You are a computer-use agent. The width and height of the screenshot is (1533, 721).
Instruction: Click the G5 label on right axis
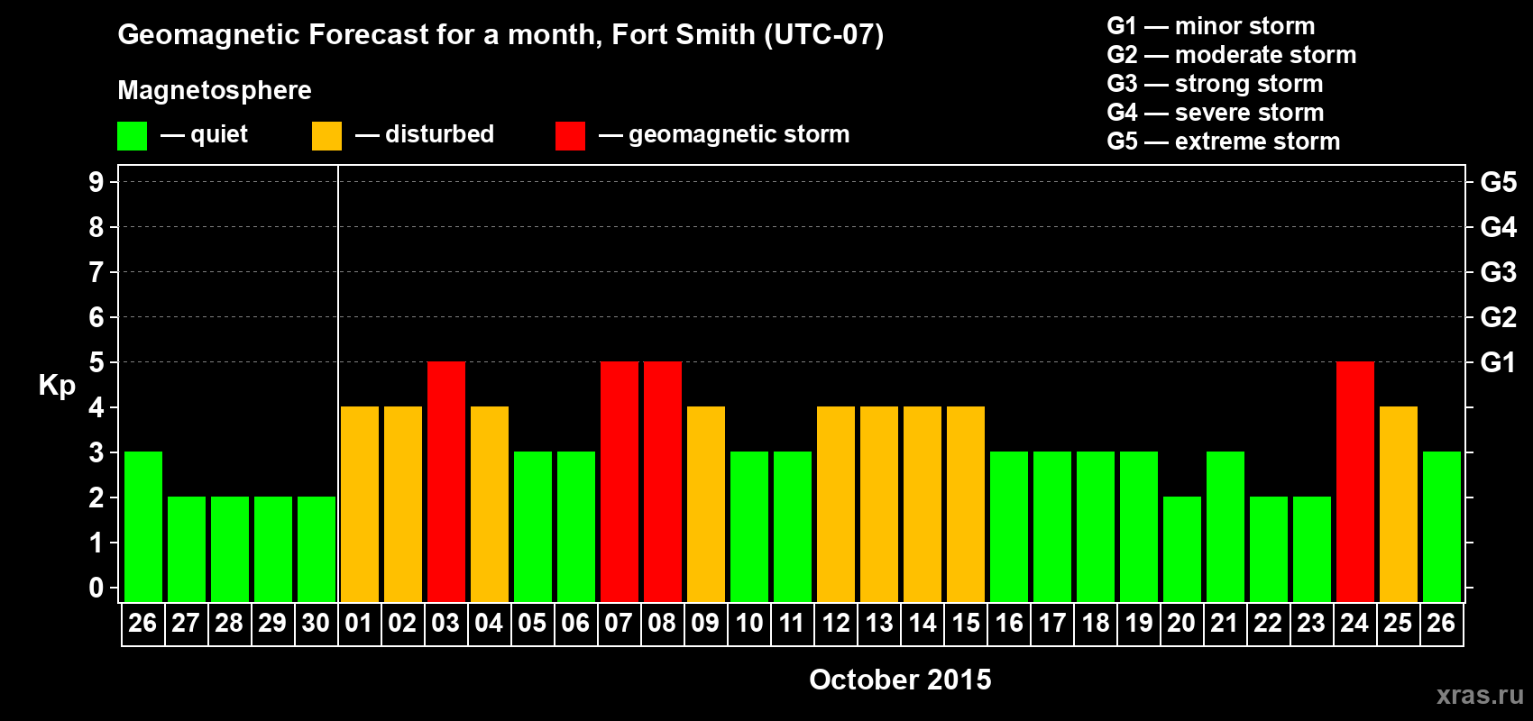point(1499,182)
